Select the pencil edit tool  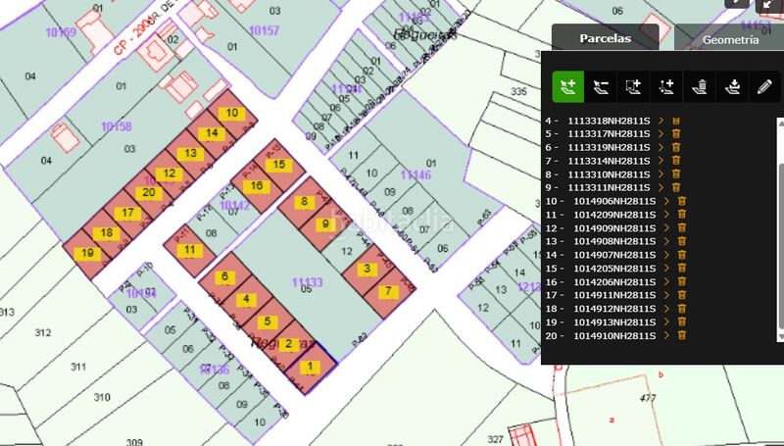click(764, 86)
